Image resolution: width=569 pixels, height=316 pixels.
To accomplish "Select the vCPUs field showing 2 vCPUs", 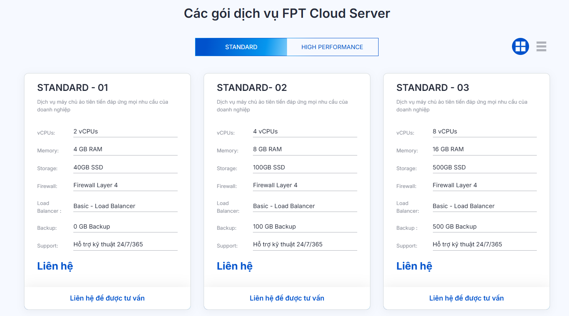I will (125, 131).
